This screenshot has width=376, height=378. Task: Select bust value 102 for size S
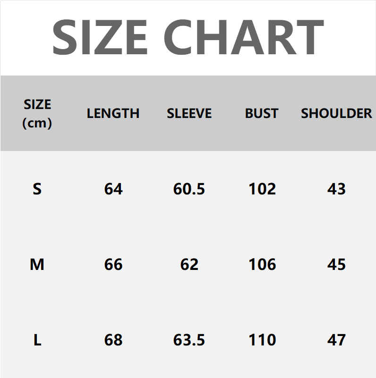[x=262, y=189]
